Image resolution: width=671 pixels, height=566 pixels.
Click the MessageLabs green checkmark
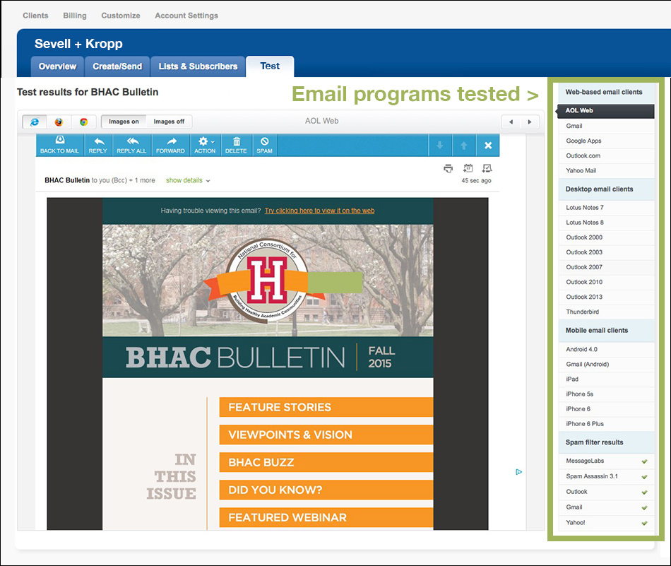(644, 461)
